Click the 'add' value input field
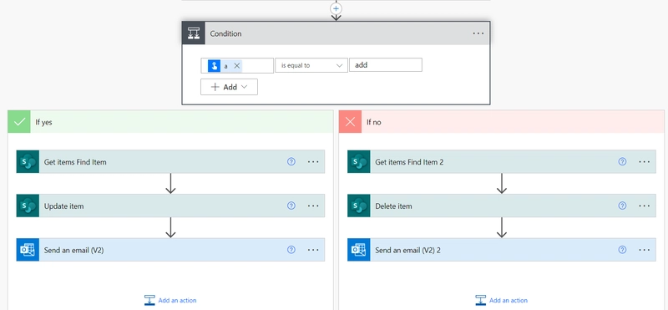Viewport: 668px width, 310px height. [x=386, y=65]
